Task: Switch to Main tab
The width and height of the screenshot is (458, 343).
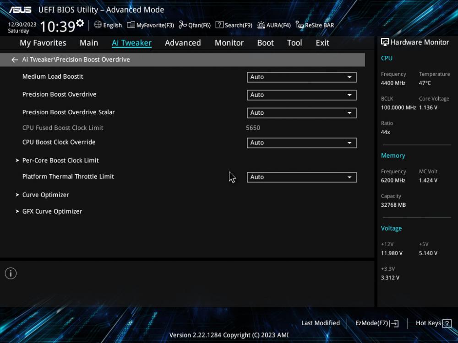Action: point(89,43)
